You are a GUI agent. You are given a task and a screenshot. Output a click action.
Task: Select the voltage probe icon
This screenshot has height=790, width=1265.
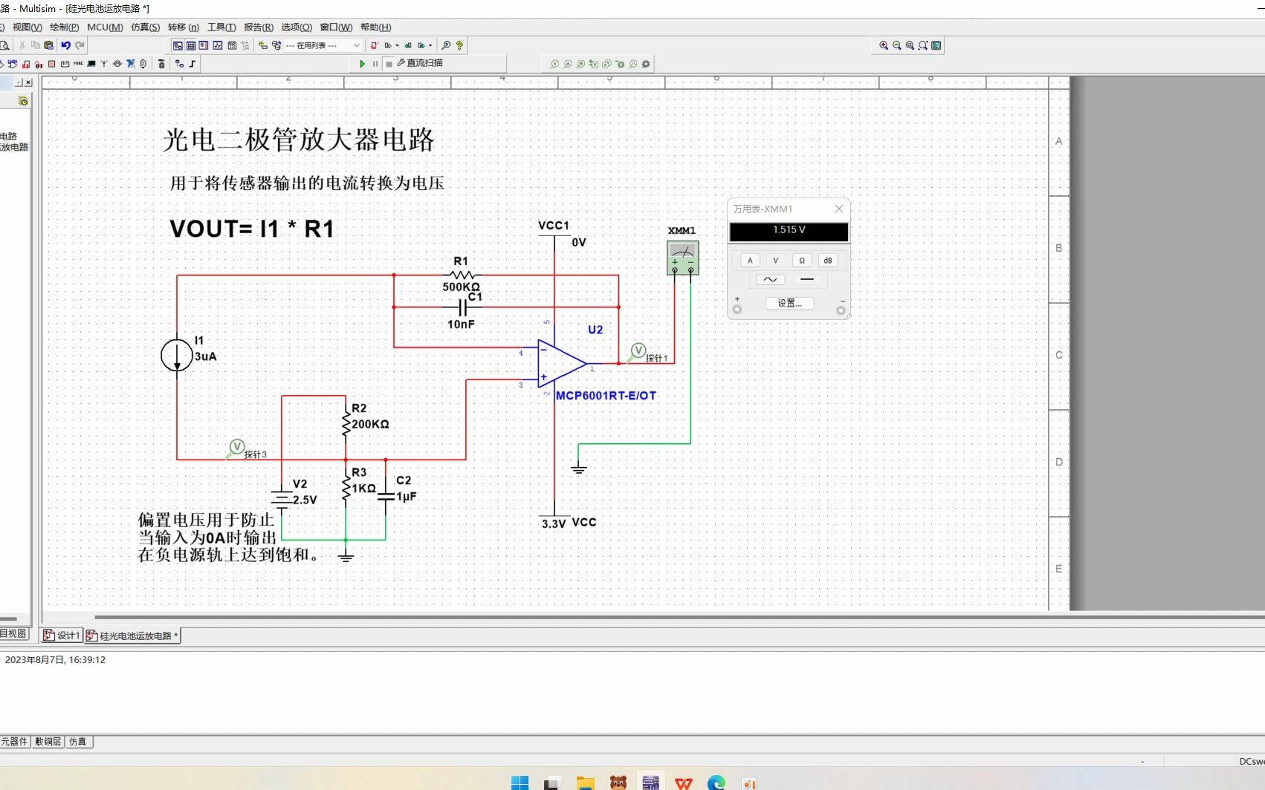[555, 64]
